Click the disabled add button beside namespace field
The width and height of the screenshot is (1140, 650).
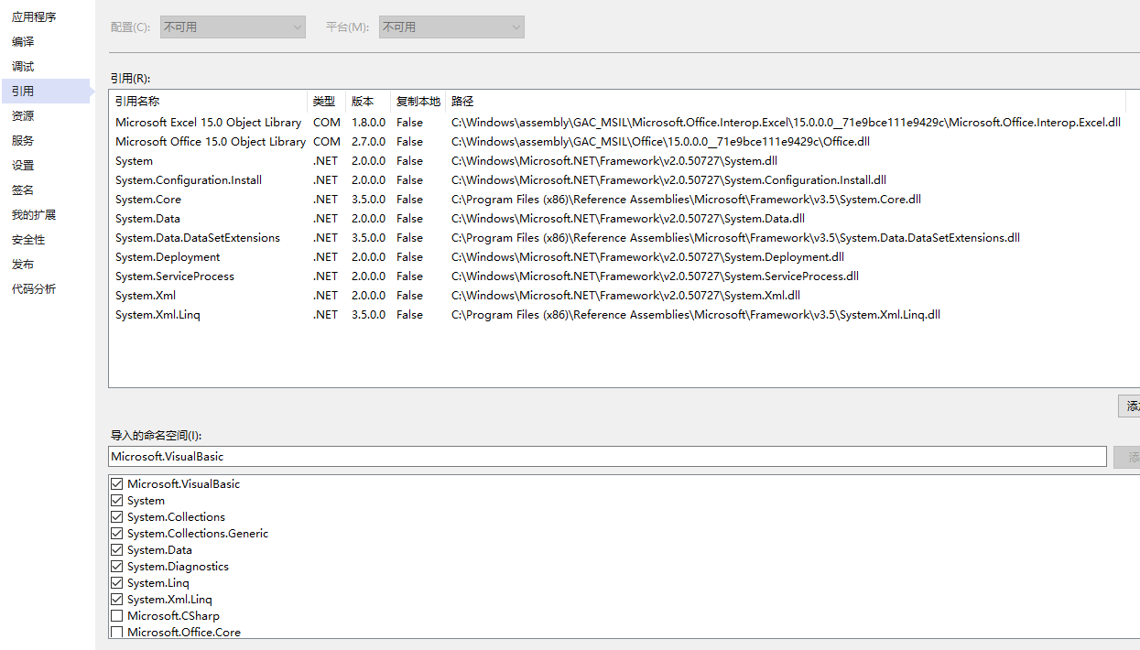click(x=1127, y=457)
